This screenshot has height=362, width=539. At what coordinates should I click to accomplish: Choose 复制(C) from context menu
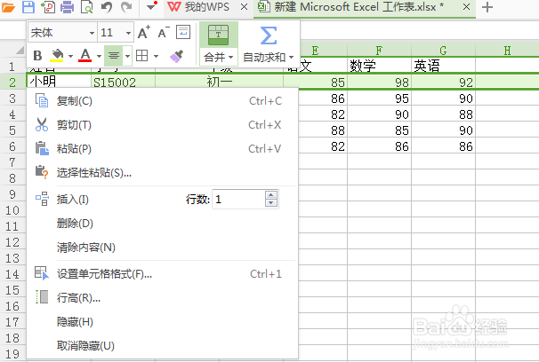click(162, 101)
